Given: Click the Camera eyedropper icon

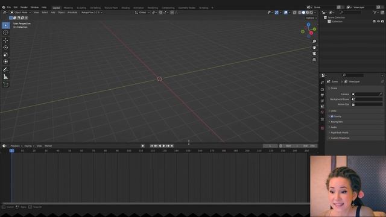Looking at the screenshot, I should coord(381,94).
